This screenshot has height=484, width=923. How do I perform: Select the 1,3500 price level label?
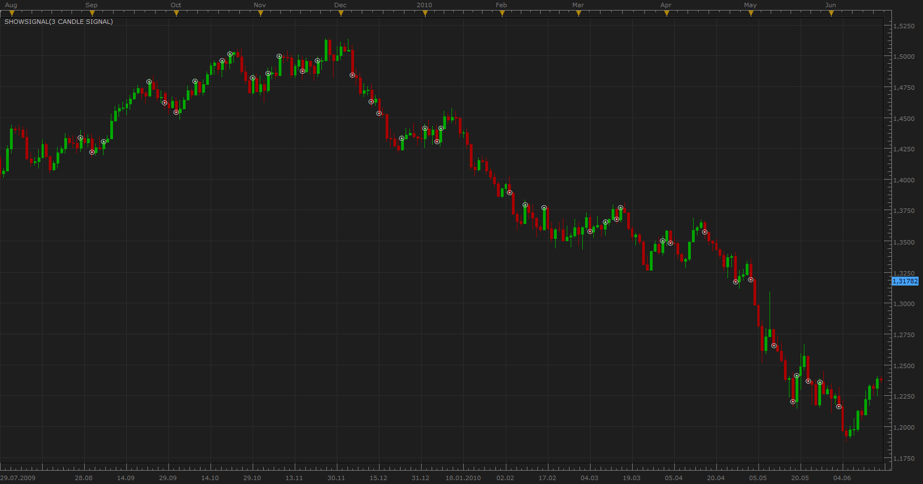click(x=904, y=242)
